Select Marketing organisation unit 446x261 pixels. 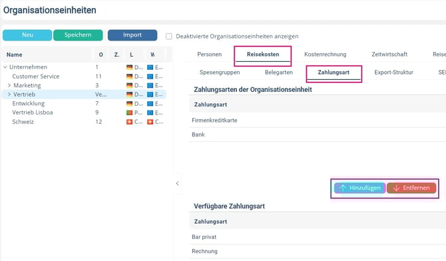point(27,85)
